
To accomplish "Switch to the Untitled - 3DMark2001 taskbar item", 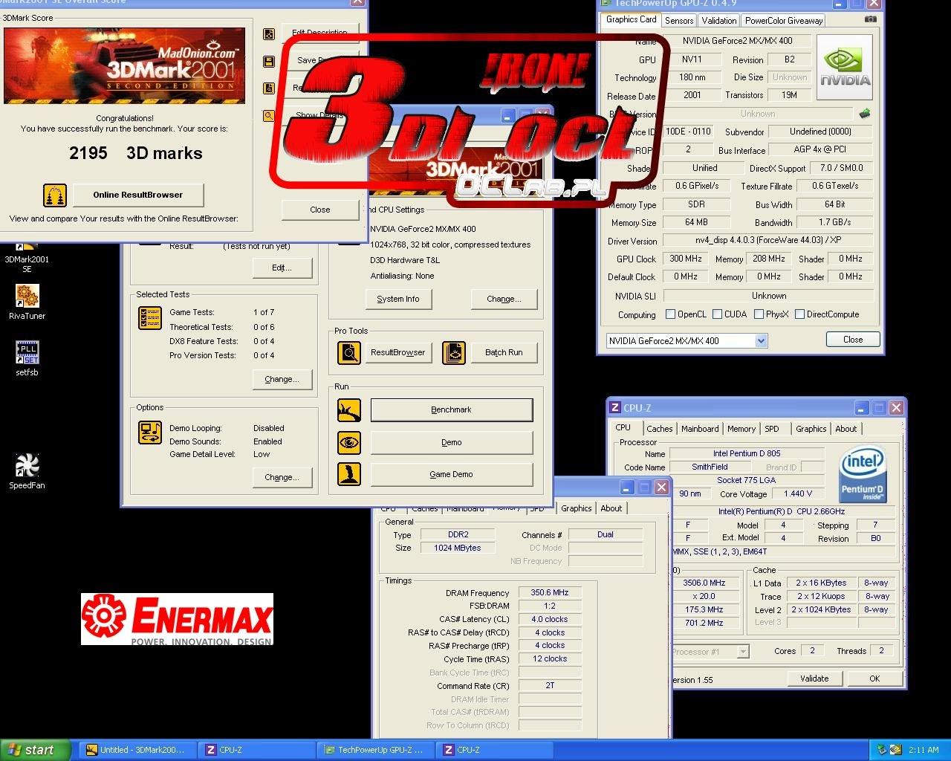I will coord(136,750).
